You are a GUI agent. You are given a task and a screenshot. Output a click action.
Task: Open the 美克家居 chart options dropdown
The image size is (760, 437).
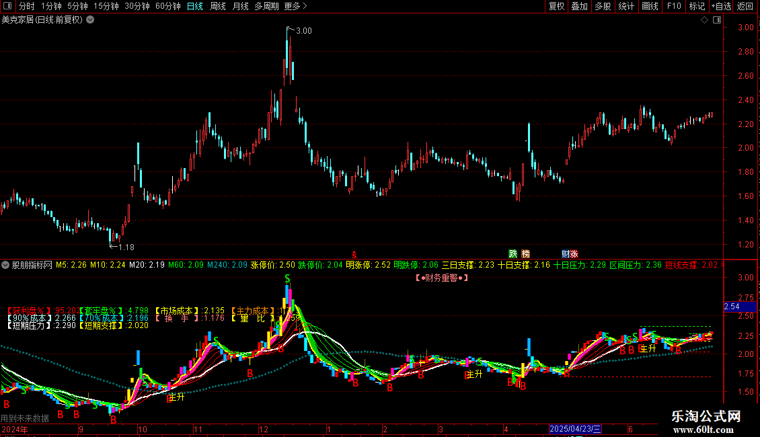[x=90, y=20]
